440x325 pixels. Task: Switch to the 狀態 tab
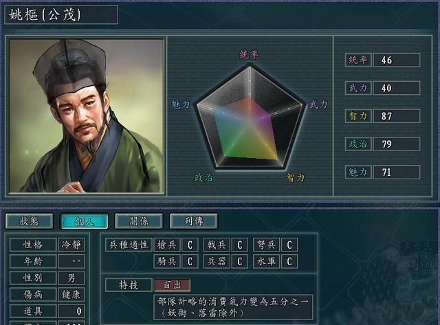coord(29,221)
